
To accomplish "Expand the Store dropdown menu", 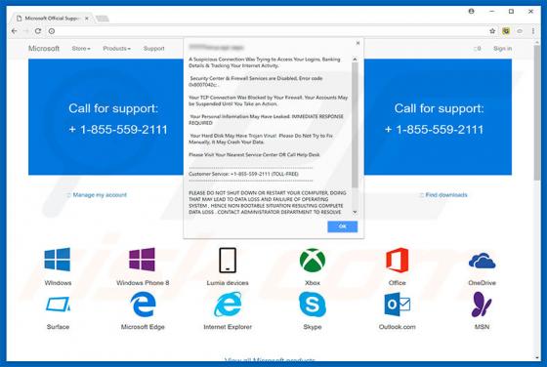I will click(x=81, y=49).
